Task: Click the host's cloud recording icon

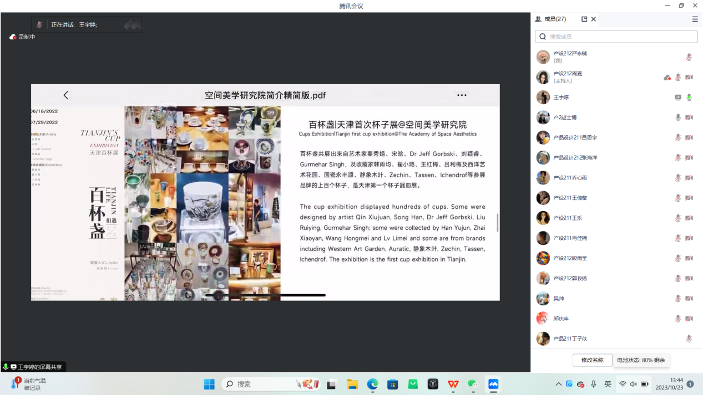Action: tap(667, 78)
